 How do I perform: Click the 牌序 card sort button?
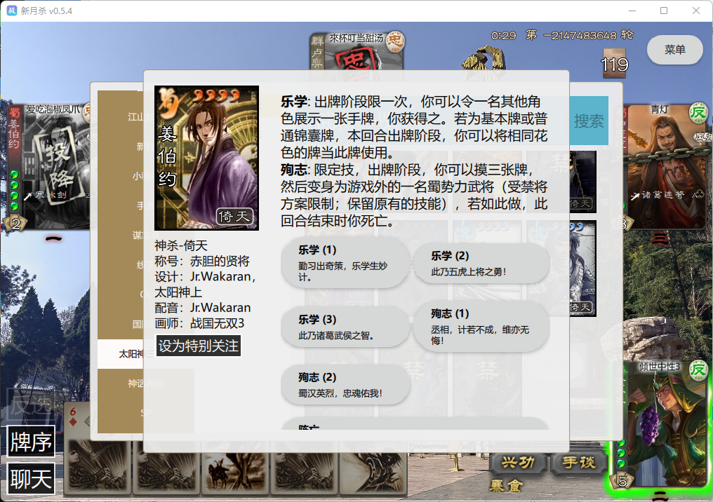coord(31,441)
